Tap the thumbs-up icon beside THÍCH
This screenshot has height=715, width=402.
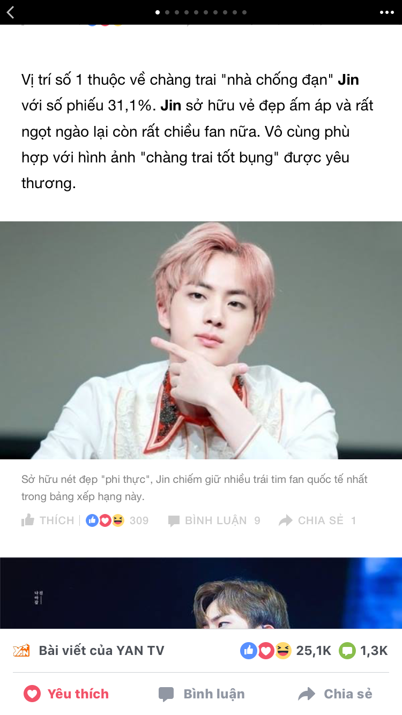(x=28, y=520)
